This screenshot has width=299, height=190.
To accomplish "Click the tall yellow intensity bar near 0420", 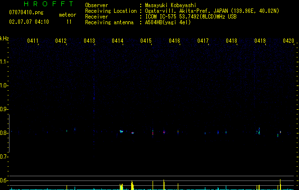I will [280, 184].
